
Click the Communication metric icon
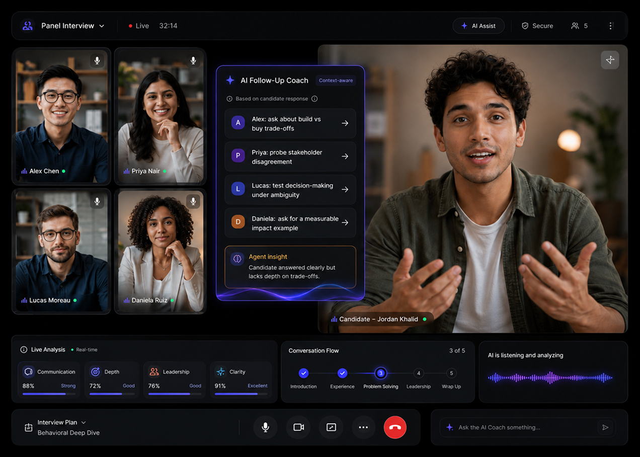(29, 372)
